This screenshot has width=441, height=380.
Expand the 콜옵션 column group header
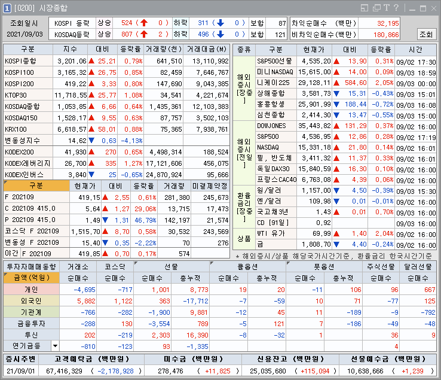click(x=247, y=266)
